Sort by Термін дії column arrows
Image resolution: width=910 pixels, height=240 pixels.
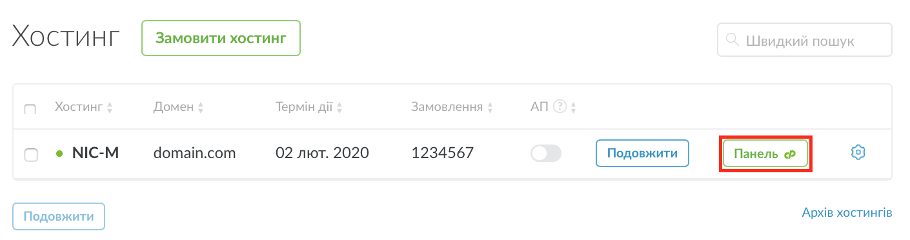click(x=339, y=108)
